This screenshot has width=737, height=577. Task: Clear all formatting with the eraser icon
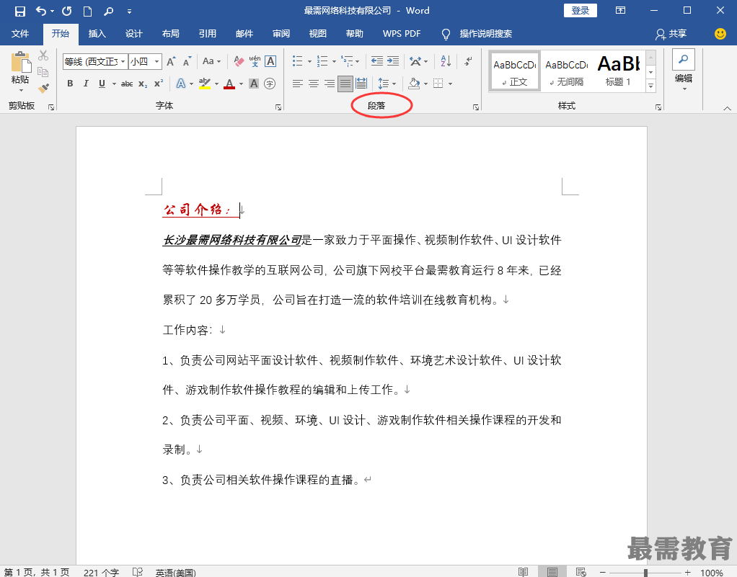point(239,61)
